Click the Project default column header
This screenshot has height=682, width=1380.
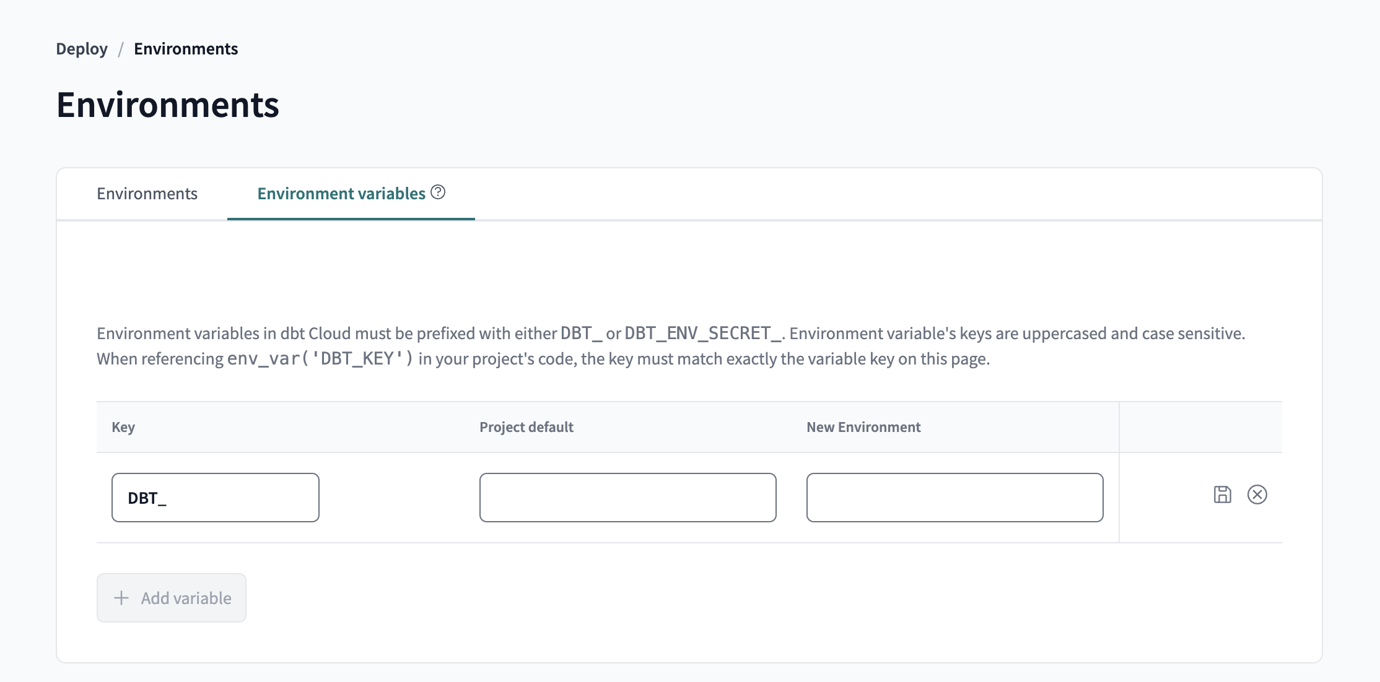tap(526, 427)
